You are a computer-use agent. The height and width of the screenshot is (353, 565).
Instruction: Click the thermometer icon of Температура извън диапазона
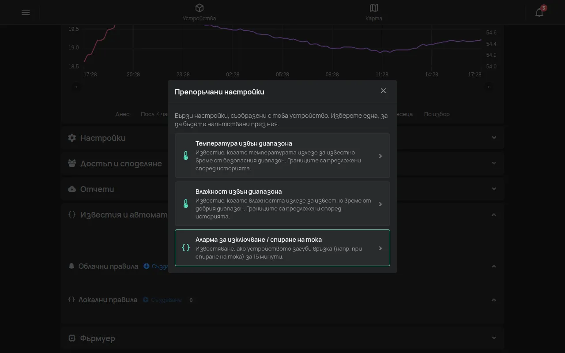click(x=186, y=156)
